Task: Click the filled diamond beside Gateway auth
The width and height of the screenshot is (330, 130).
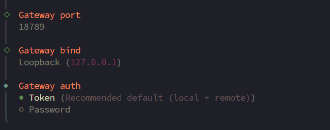Action: [x=6, y=86]
